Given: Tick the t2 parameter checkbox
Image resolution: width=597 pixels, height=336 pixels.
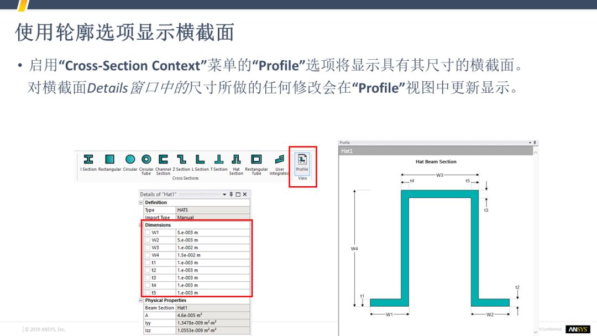Looking at the screenshot, I should click(x=148, y=270).
